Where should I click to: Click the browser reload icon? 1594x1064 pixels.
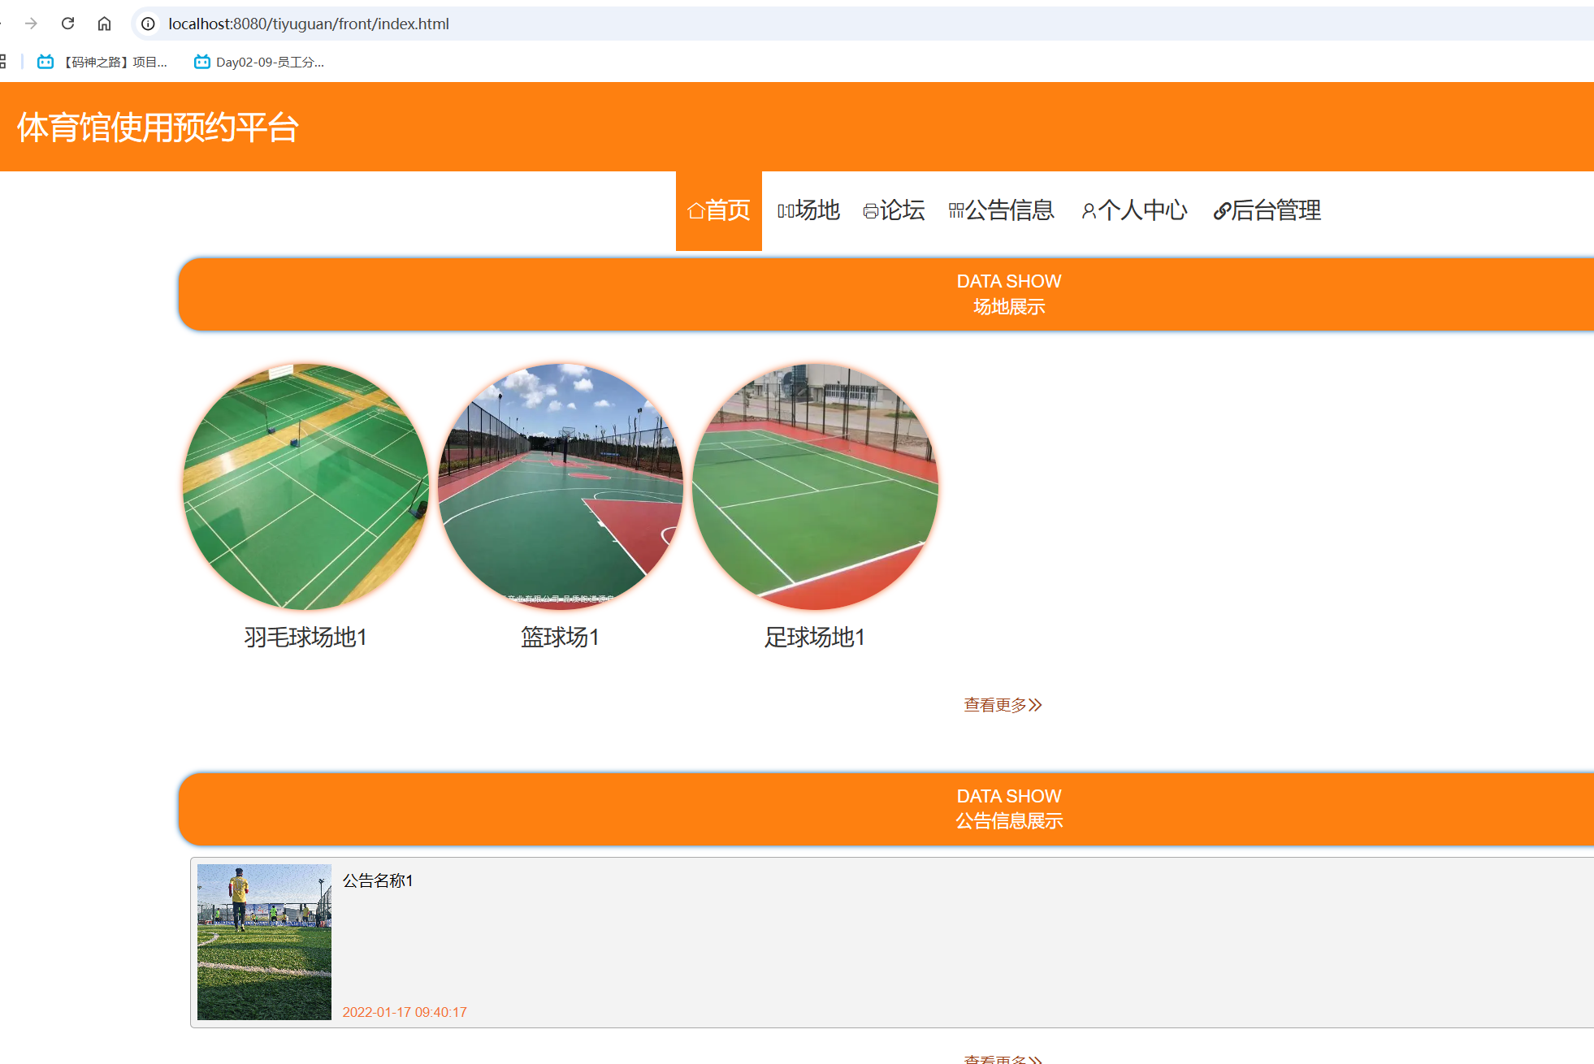[68, 24]
